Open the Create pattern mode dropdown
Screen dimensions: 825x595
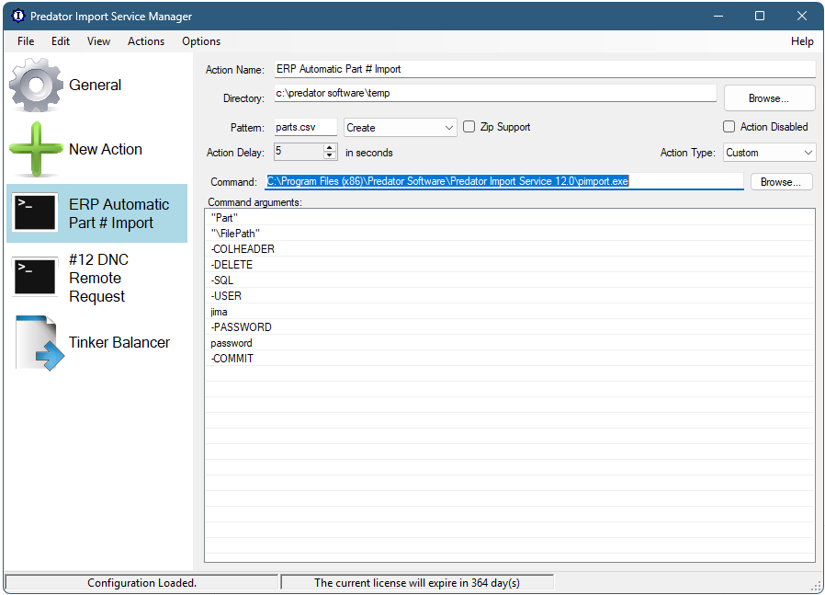click(449, 126)
